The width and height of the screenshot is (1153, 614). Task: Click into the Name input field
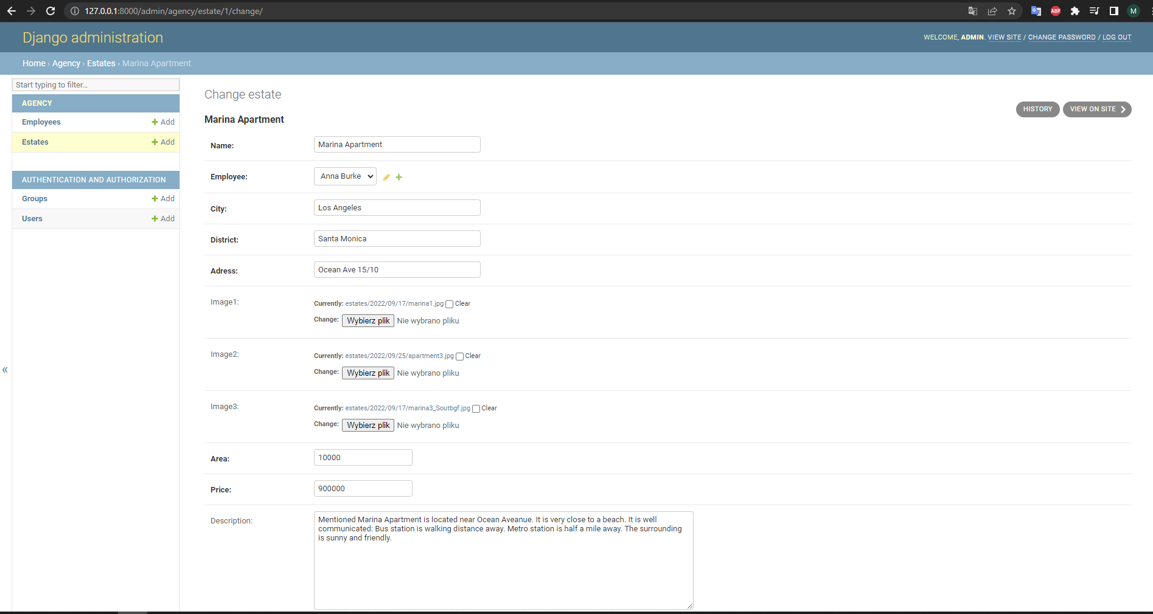397,144
